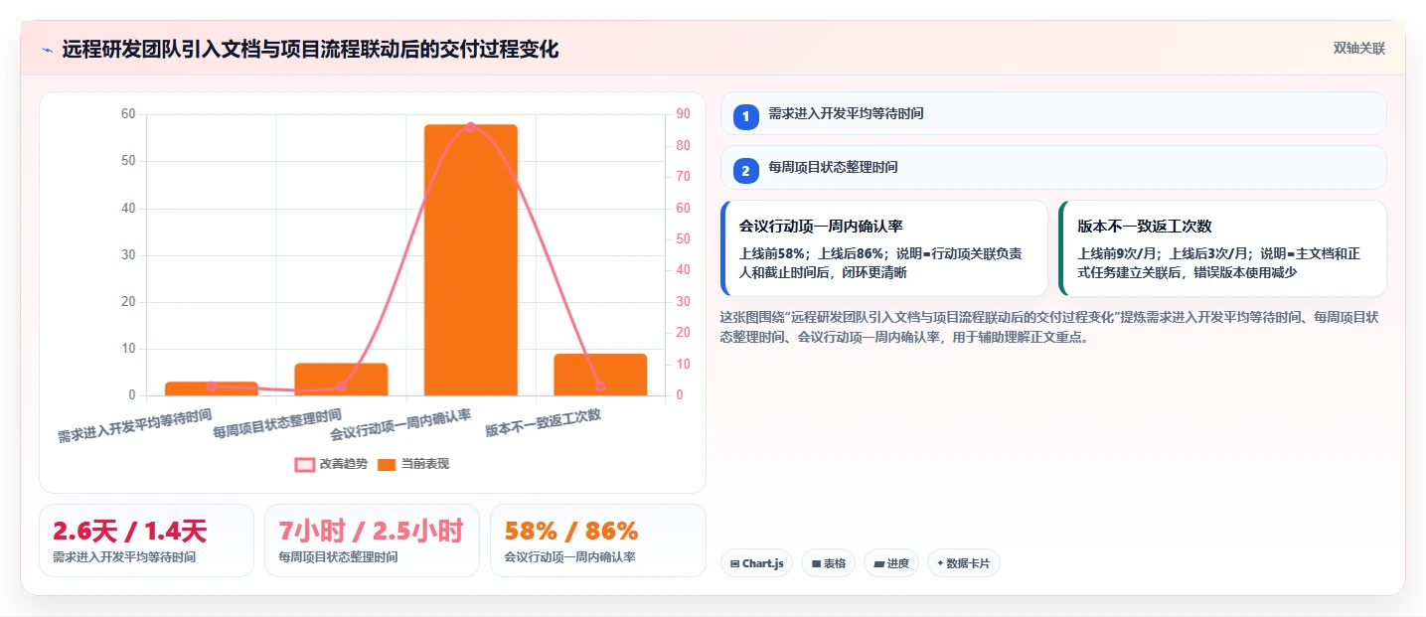Click the lightning icon beside the title
Screen dimensions: 1426x617
pos(47,50)
